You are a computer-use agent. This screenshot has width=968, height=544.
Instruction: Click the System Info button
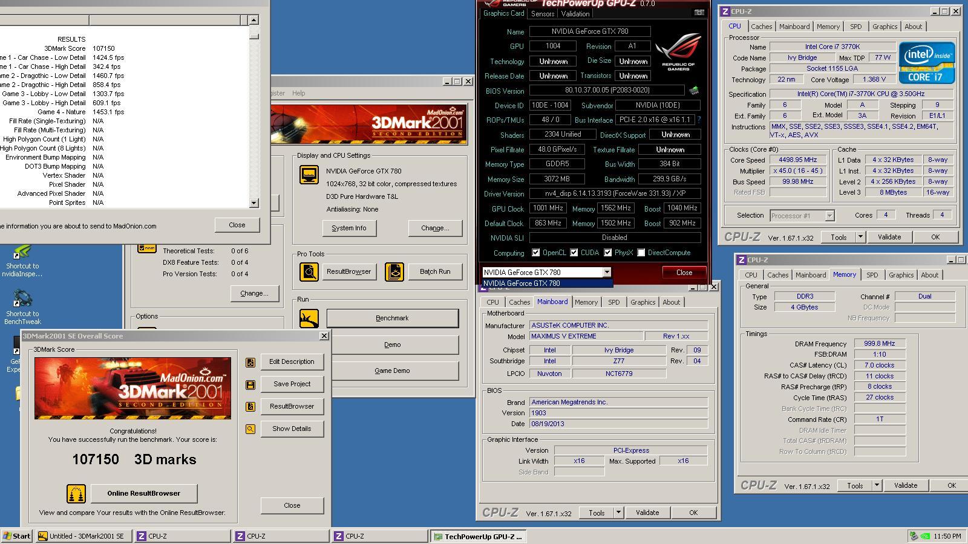(349, 228)
